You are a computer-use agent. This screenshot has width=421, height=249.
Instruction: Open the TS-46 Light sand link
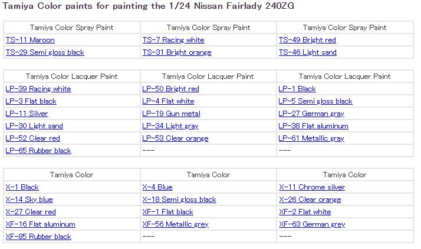(308, 52)
